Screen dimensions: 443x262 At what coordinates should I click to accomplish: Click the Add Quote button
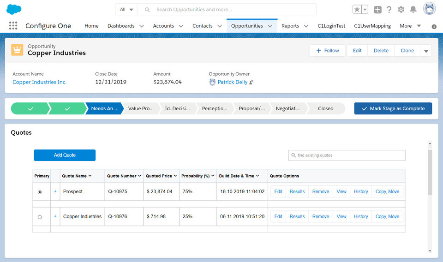[x=65, y=155]
